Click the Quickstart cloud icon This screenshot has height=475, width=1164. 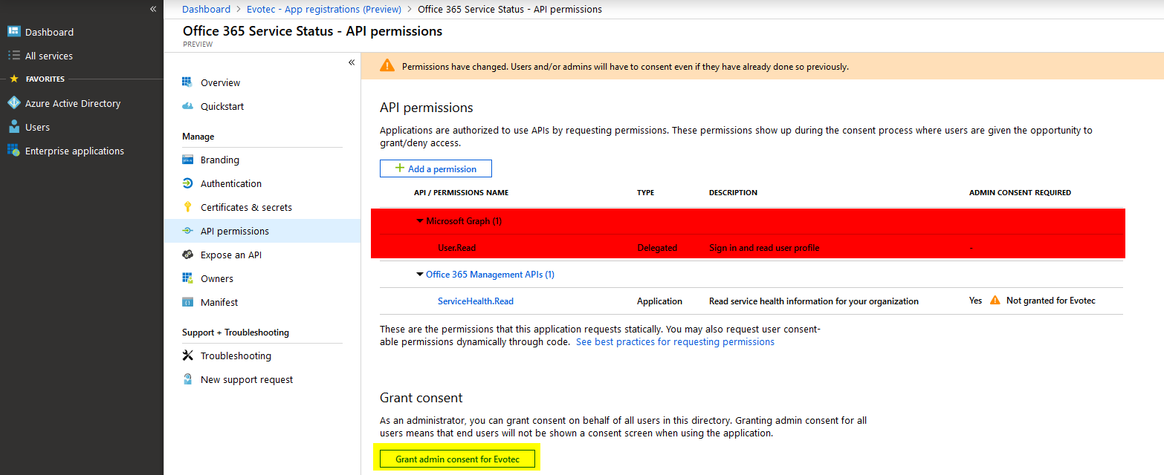tap(187, 106)
